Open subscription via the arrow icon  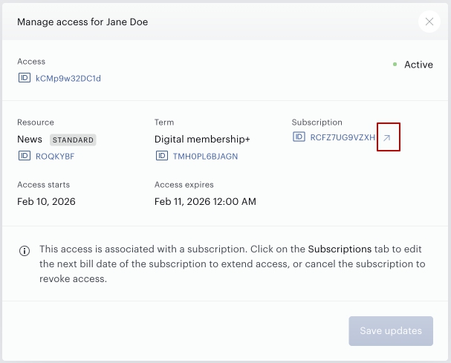[x=387, y=137]
